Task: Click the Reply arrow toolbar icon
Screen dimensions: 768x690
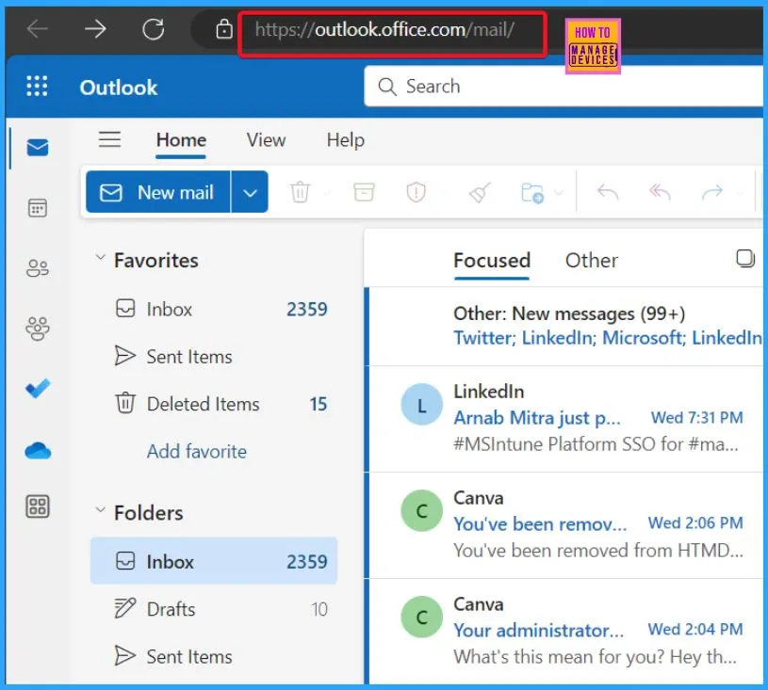Action: pos(608,192)
